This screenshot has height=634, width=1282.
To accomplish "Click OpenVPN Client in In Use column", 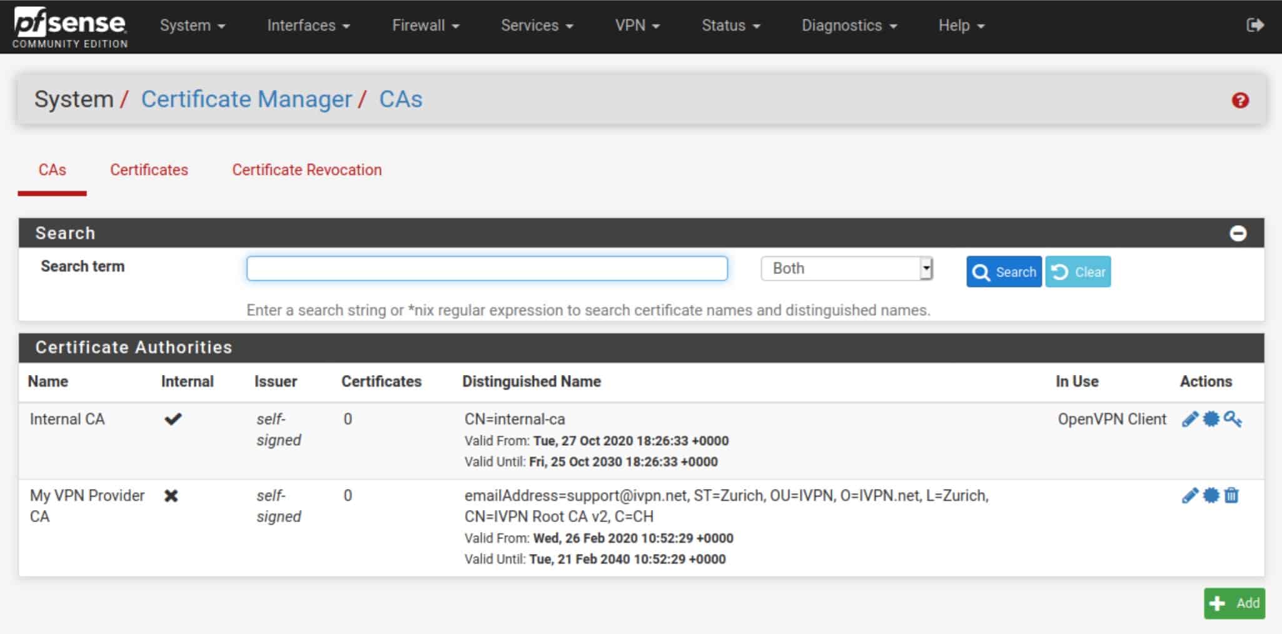I will click(1112, 419).
